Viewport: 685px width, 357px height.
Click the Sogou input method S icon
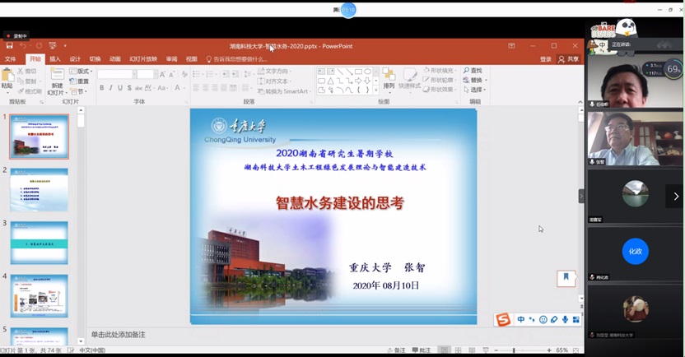click(503, 319)
